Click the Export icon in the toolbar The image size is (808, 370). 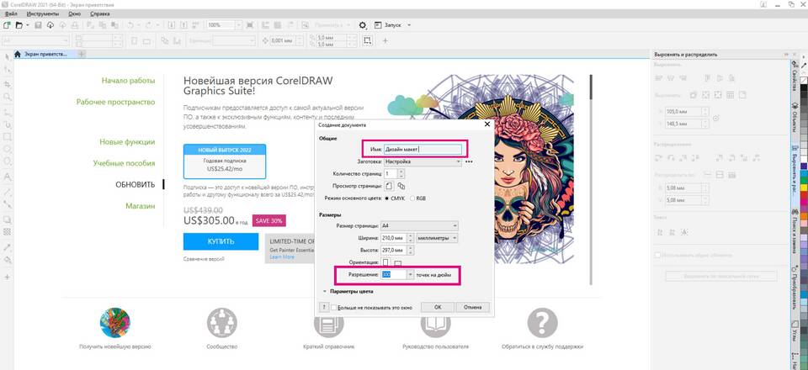(x=183, y=24)
